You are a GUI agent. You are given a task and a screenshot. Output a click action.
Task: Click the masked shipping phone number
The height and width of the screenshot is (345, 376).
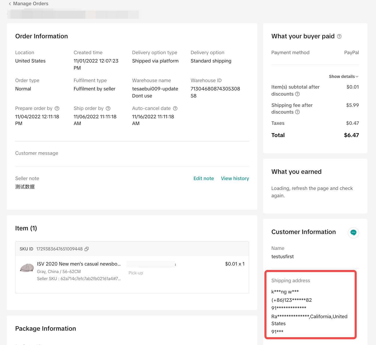[292, 300]
